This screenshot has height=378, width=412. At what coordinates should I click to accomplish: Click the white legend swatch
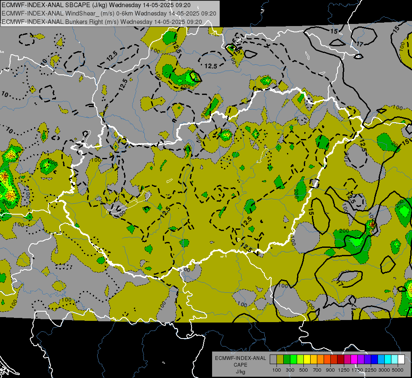[x=401, y=360]
